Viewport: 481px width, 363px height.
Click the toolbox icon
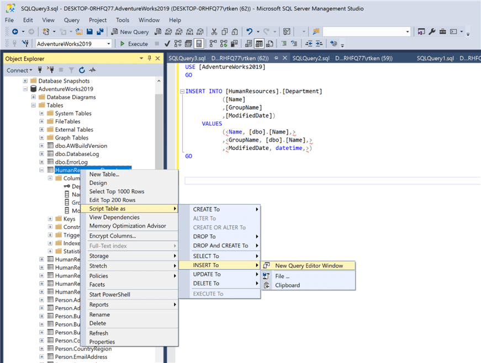point(442,31)
